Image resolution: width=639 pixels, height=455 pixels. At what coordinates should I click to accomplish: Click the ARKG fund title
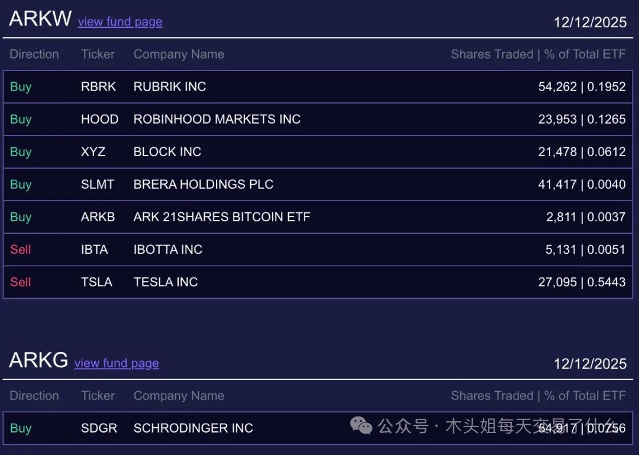click(x=38, y=360)
